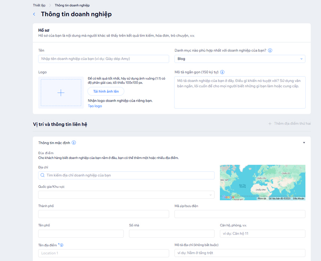
Task: Click the Mô tả ngắn gọn text area
Action: (240, 92)
